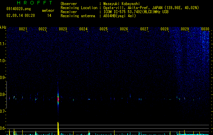Image resolution: width=213 pixels, height=135 pixels.
Task: Click the 0023 time marker
Action: pos(63,29)
